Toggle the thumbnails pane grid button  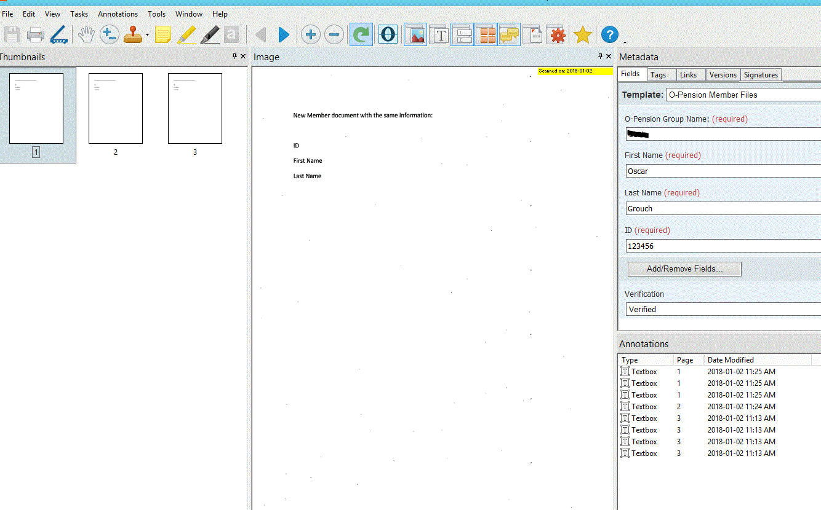(486, 35)
